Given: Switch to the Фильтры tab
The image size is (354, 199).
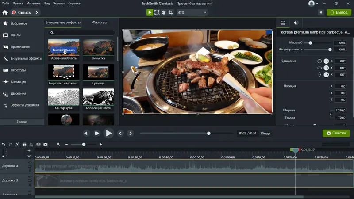Looking at the screenshot, I should pos(100,22).
